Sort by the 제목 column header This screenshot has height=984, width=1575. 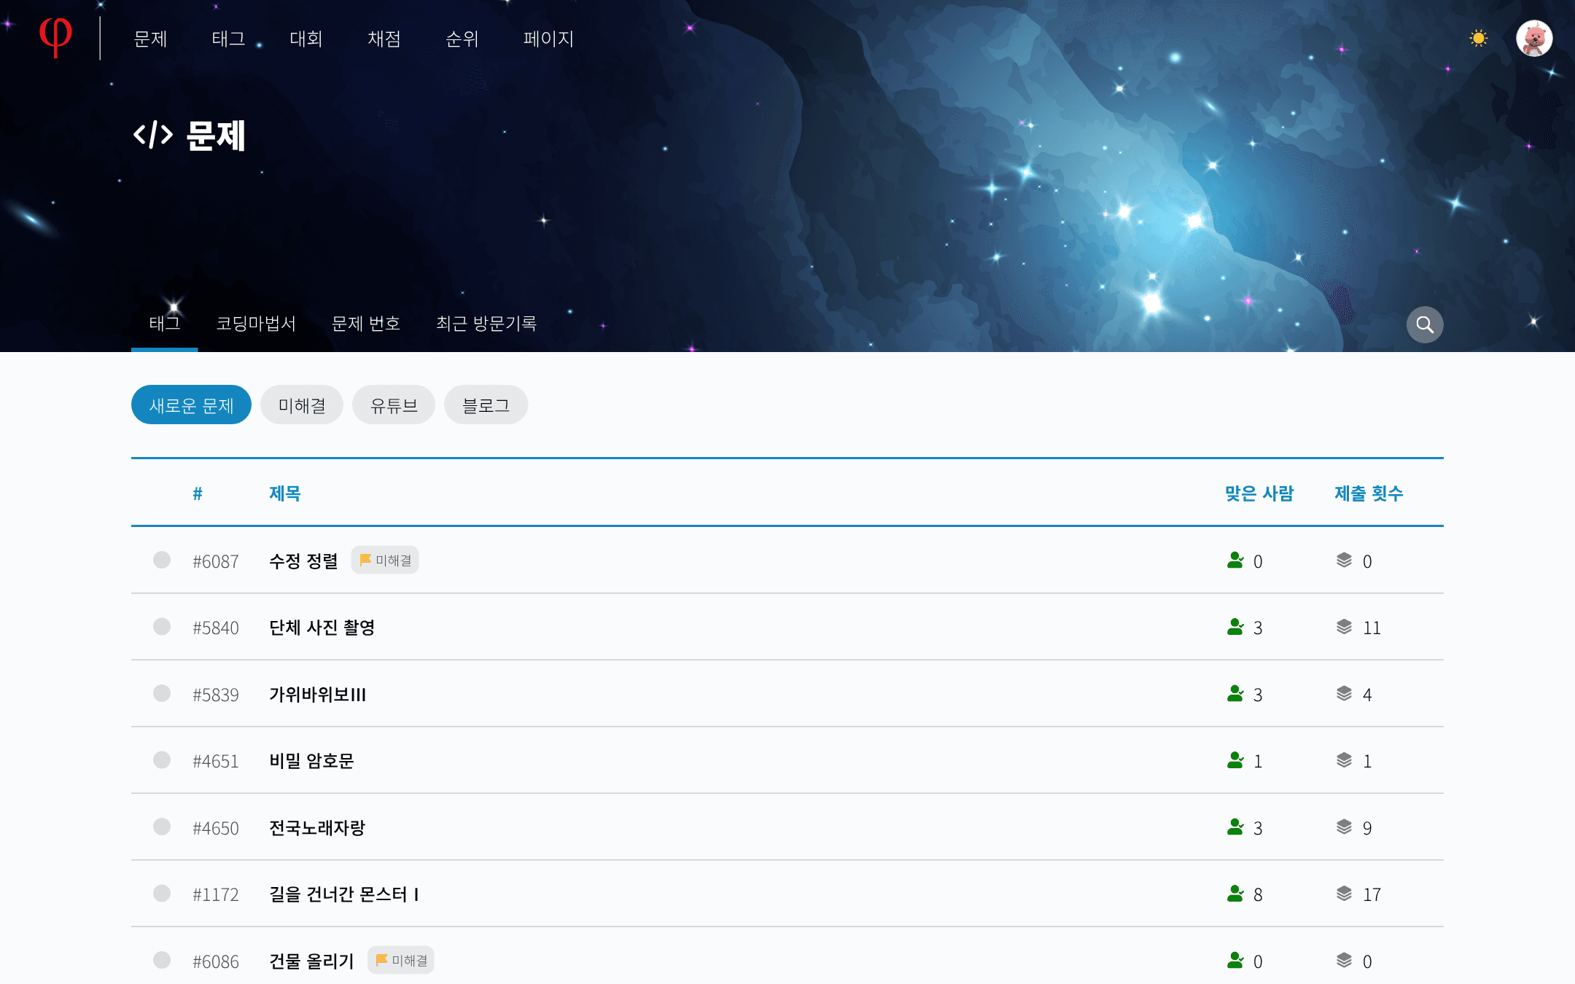click(x=285, y=493)
